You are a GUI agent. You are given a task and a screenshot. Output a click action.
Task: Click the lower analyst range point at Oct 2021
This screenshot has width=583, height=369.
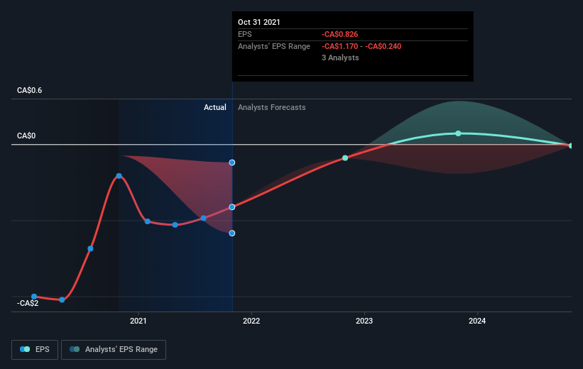point(232,233)
